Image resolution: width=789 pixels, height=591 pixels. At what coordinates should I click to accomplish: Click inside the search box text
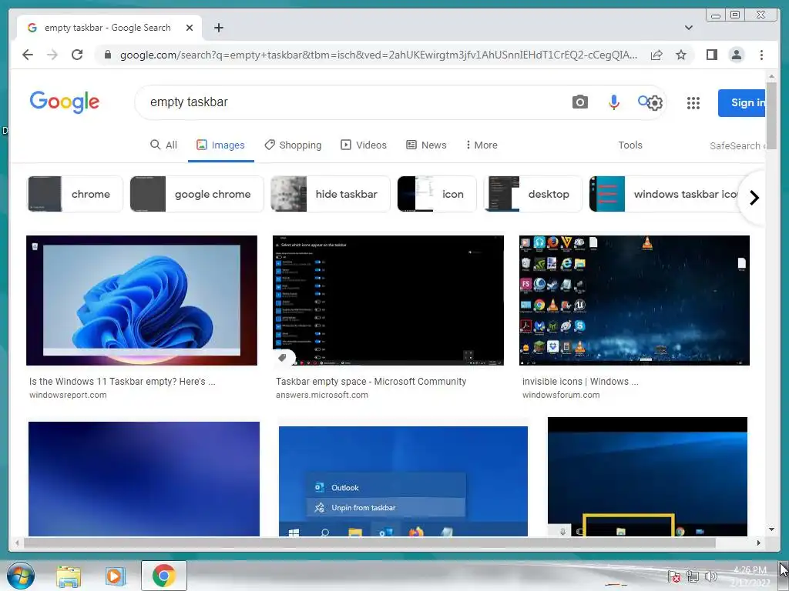tap(189, 102)
